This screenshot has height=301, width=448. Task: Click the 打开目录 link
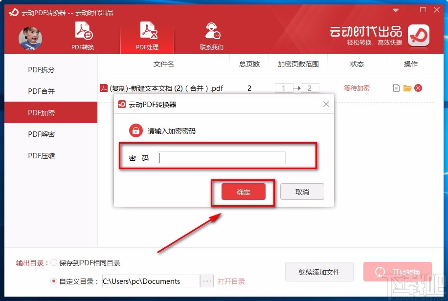[x=231, y=281]
